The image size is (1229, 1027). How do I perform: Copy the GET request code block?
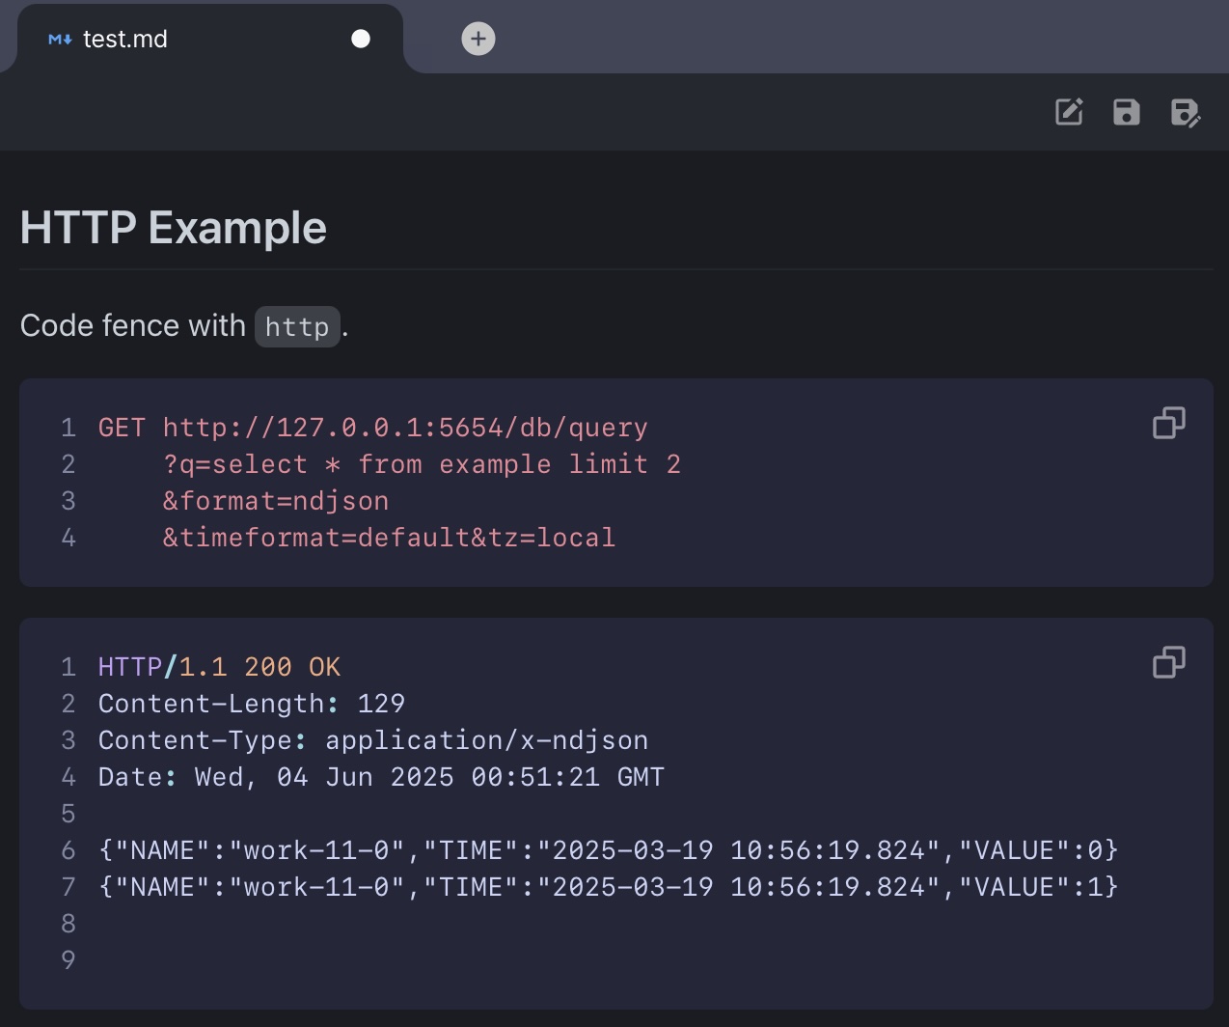point(1168,423)
